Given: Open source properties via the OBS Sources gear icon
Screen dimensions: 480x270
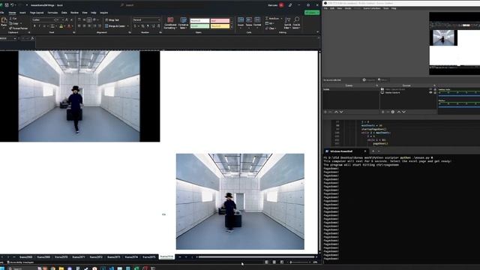Looking at the screenshot, I should click(x=393, y=112).
